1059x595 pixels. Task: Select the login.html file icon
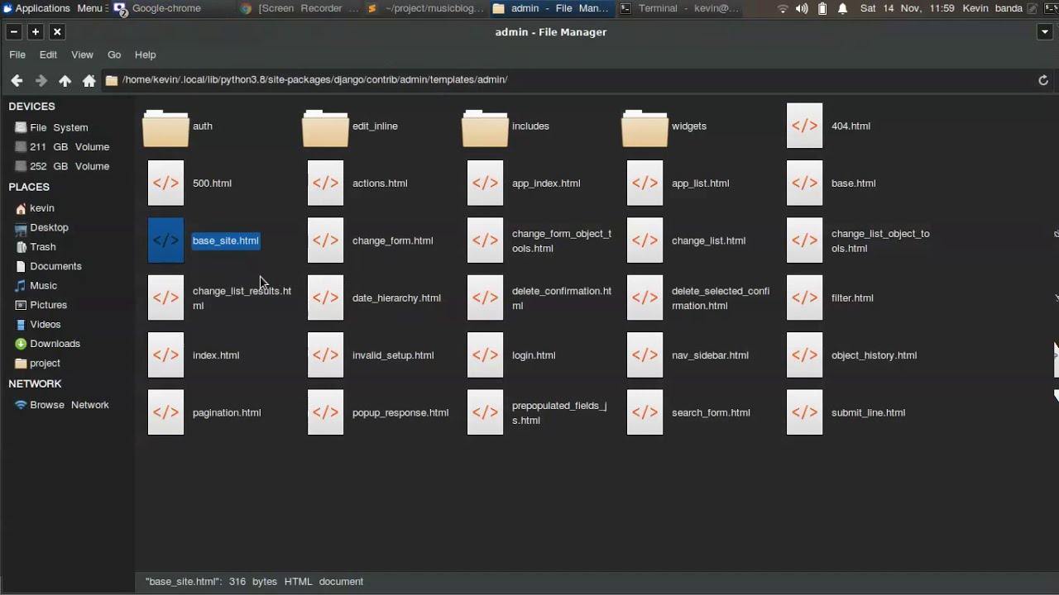(485, 355)
